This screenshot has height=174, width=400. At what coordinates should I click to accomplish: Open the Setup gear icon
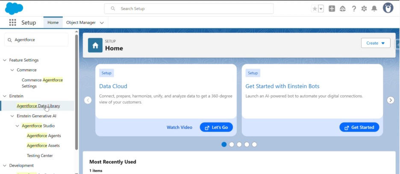364,9
